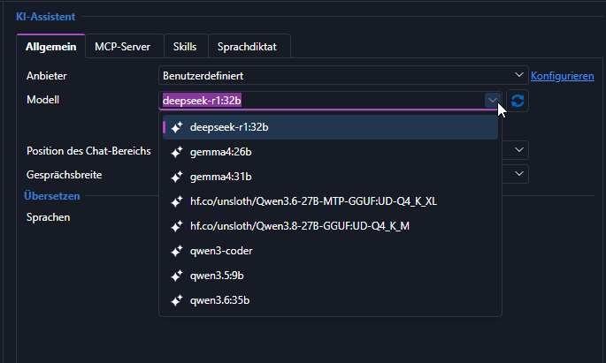Click the sparkle icon beside gemma4:31b
606x363 pixels.
pyautogui.click(x=177, y=177)
